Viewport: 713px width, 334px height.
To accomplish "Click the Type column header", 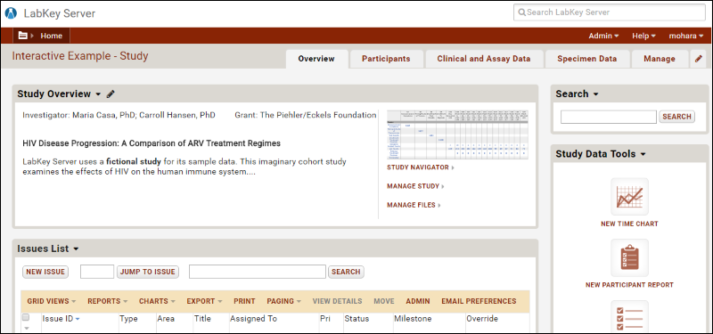I will tap(128, 319).
